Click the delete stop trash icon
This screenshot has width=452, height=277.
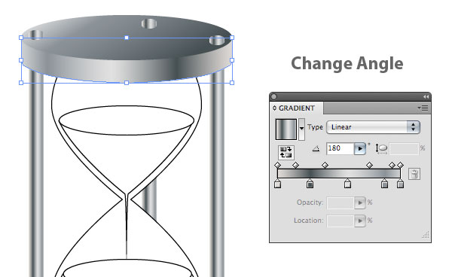point(414,174)
